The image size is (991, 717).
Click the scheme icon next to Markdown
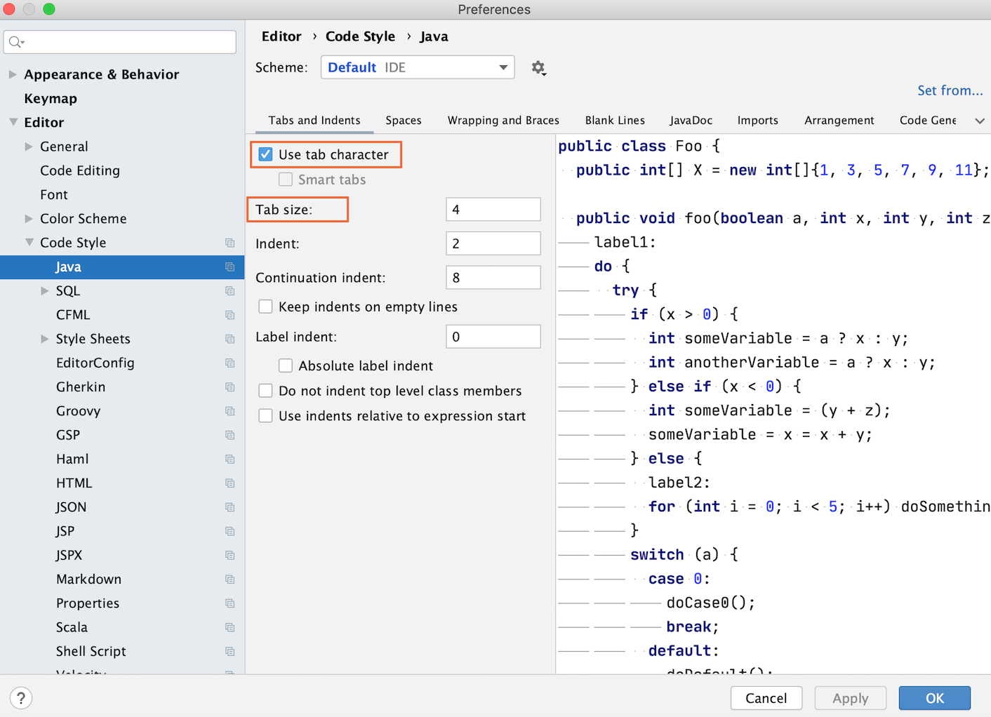(x=230, y=579)
